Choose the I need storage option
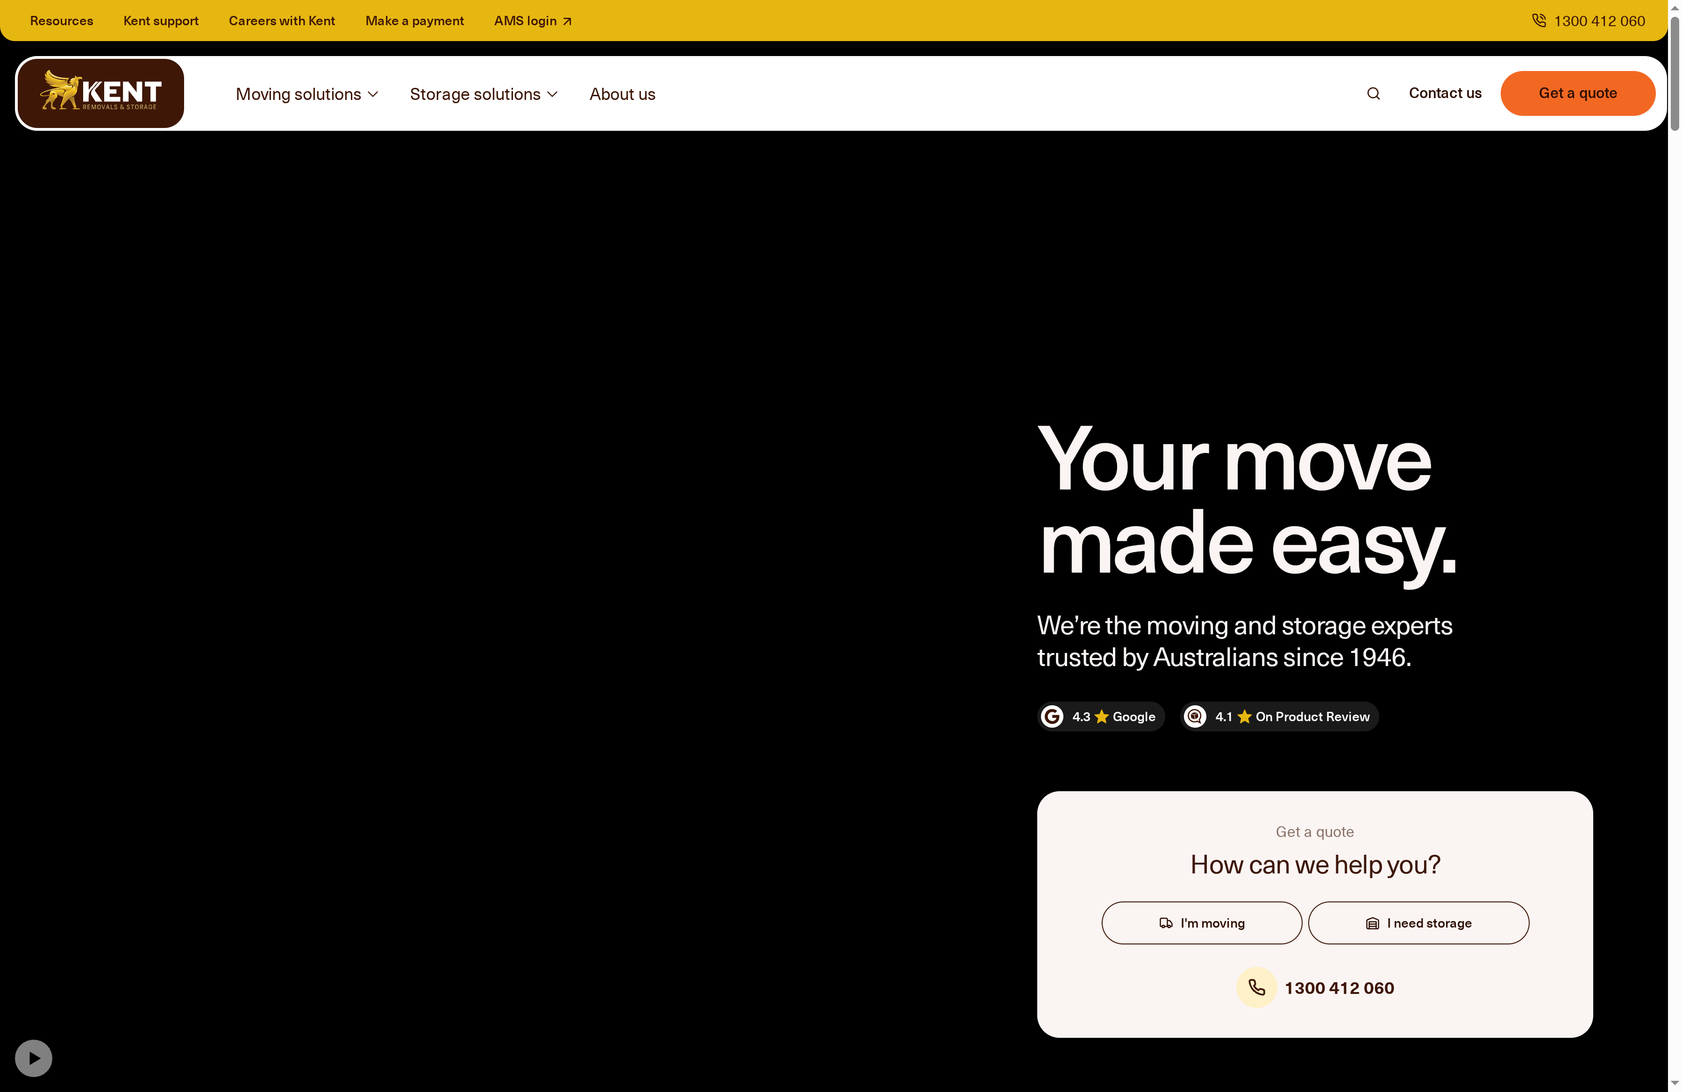The width and height of the screenshot is (1682, 1092). tap(1418, 922)
